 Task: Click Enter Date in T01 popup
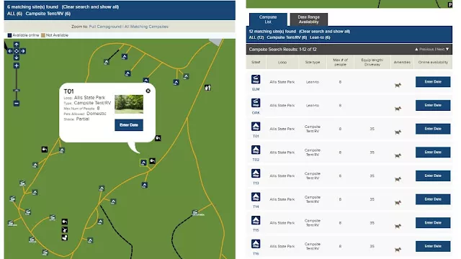click(129, 124)
